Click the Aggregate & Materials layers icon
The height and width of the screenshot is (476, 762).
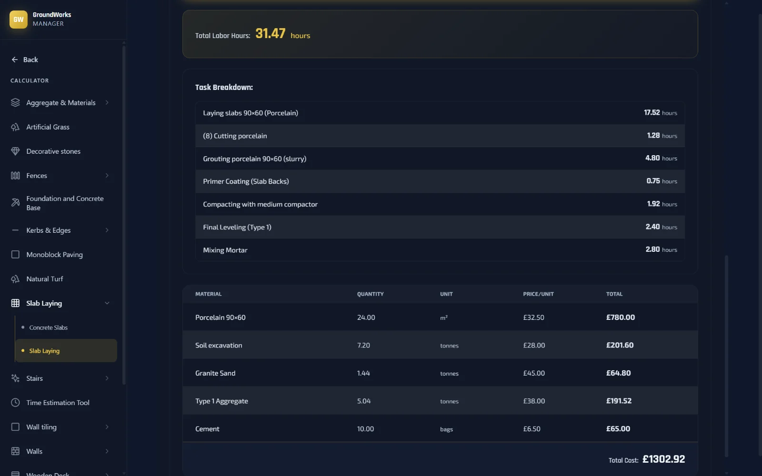pos(15,103)
